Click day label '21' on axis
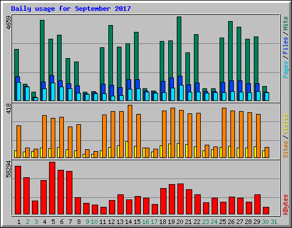The width and height of the screenshot is (292, 228). pyautogui.click(x=188, y=222)
